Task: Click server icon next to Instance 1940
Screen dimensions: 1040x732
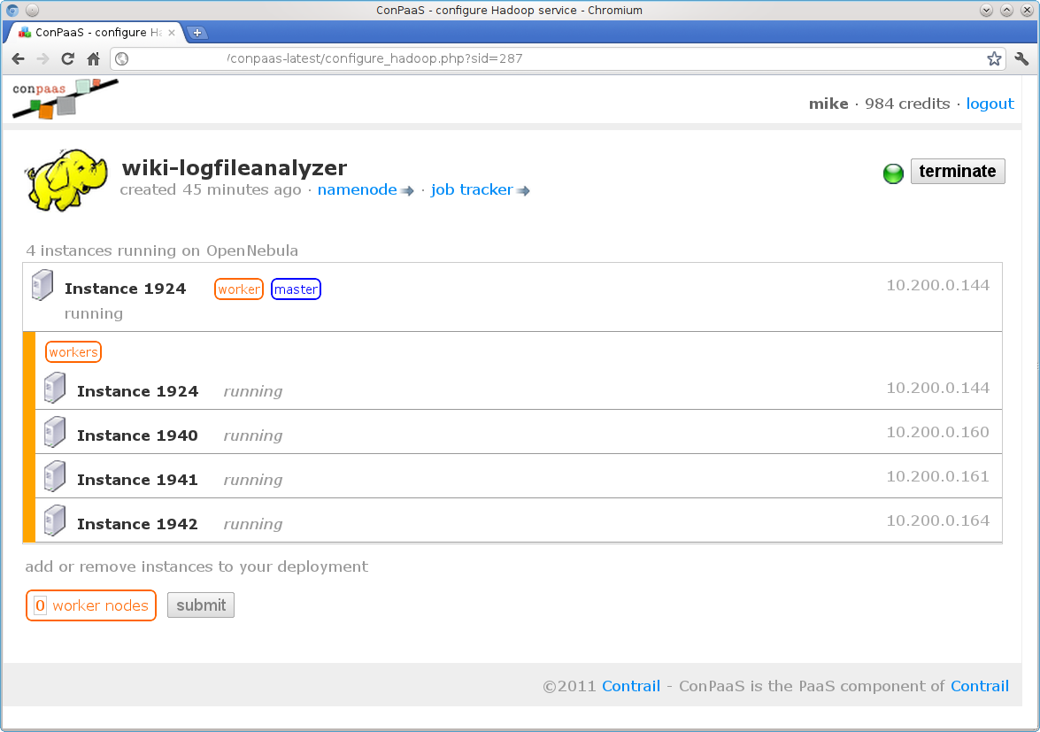Action: click(x=54, y=432)
